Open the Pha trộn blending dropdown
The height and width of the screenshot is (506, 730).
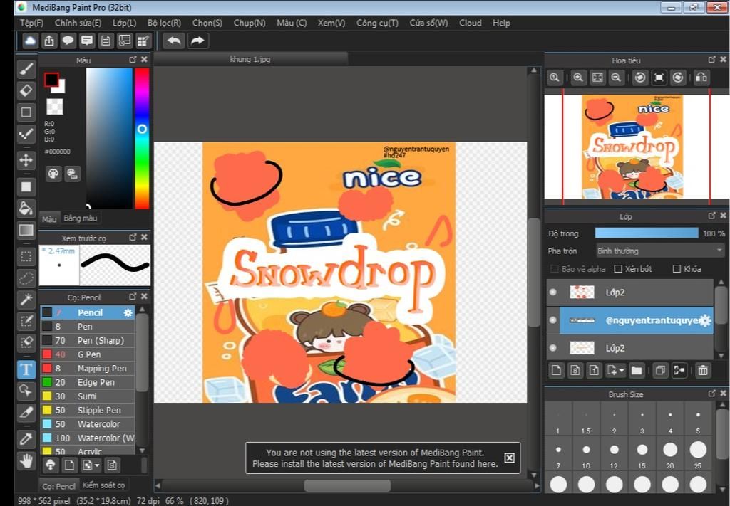click(x=660, y=251)
